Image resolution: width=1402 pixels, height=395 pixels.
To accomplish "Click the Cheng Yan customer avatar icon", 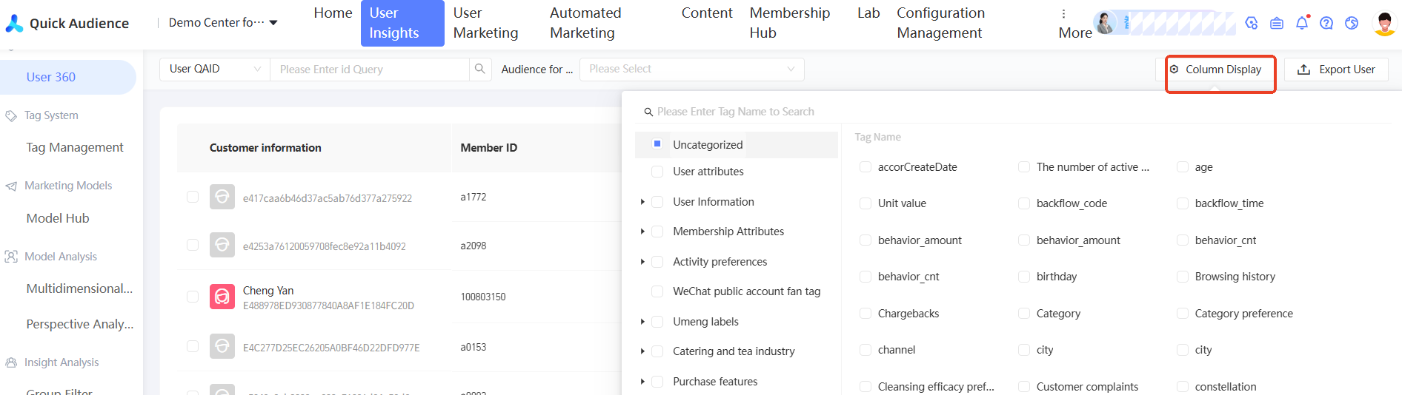I will (222, 297).
